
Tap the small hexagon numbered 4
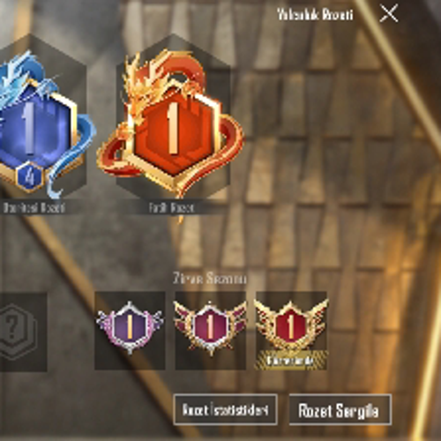tap(29, 177)
